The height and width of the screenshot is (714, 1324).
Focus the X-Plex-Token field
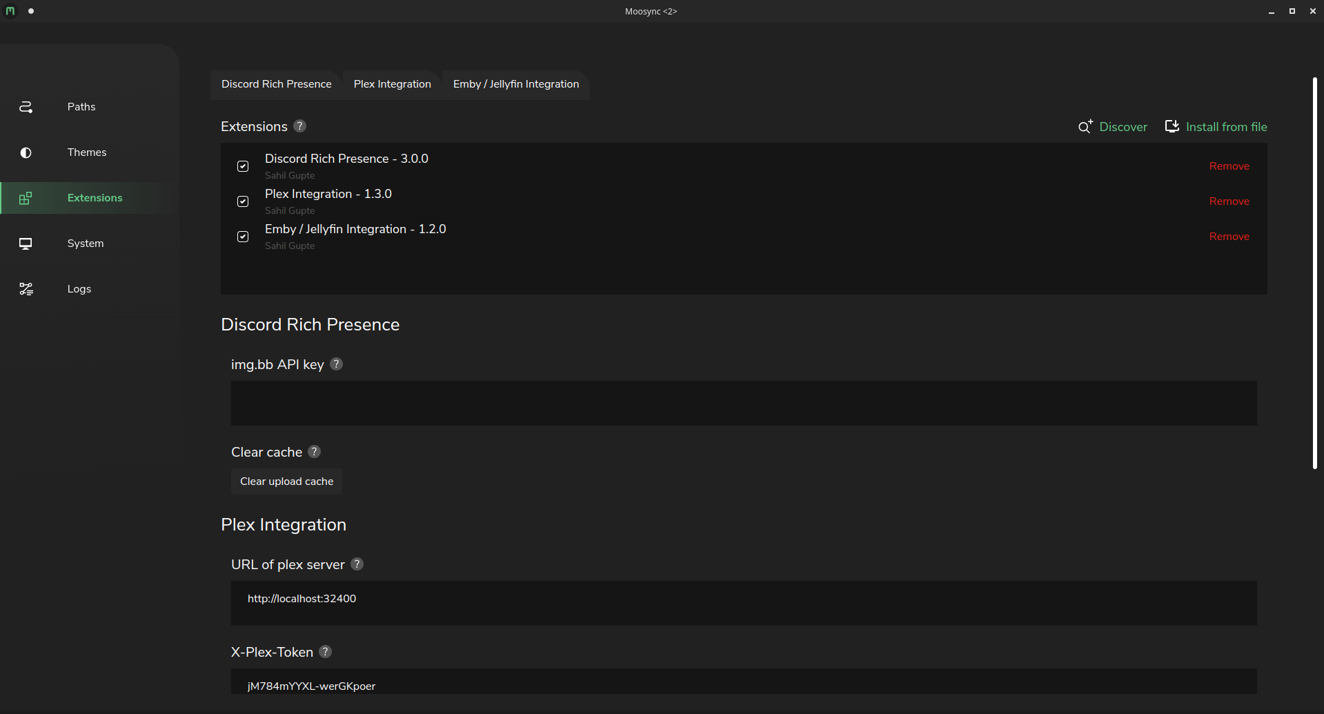(x=744, y=682)
